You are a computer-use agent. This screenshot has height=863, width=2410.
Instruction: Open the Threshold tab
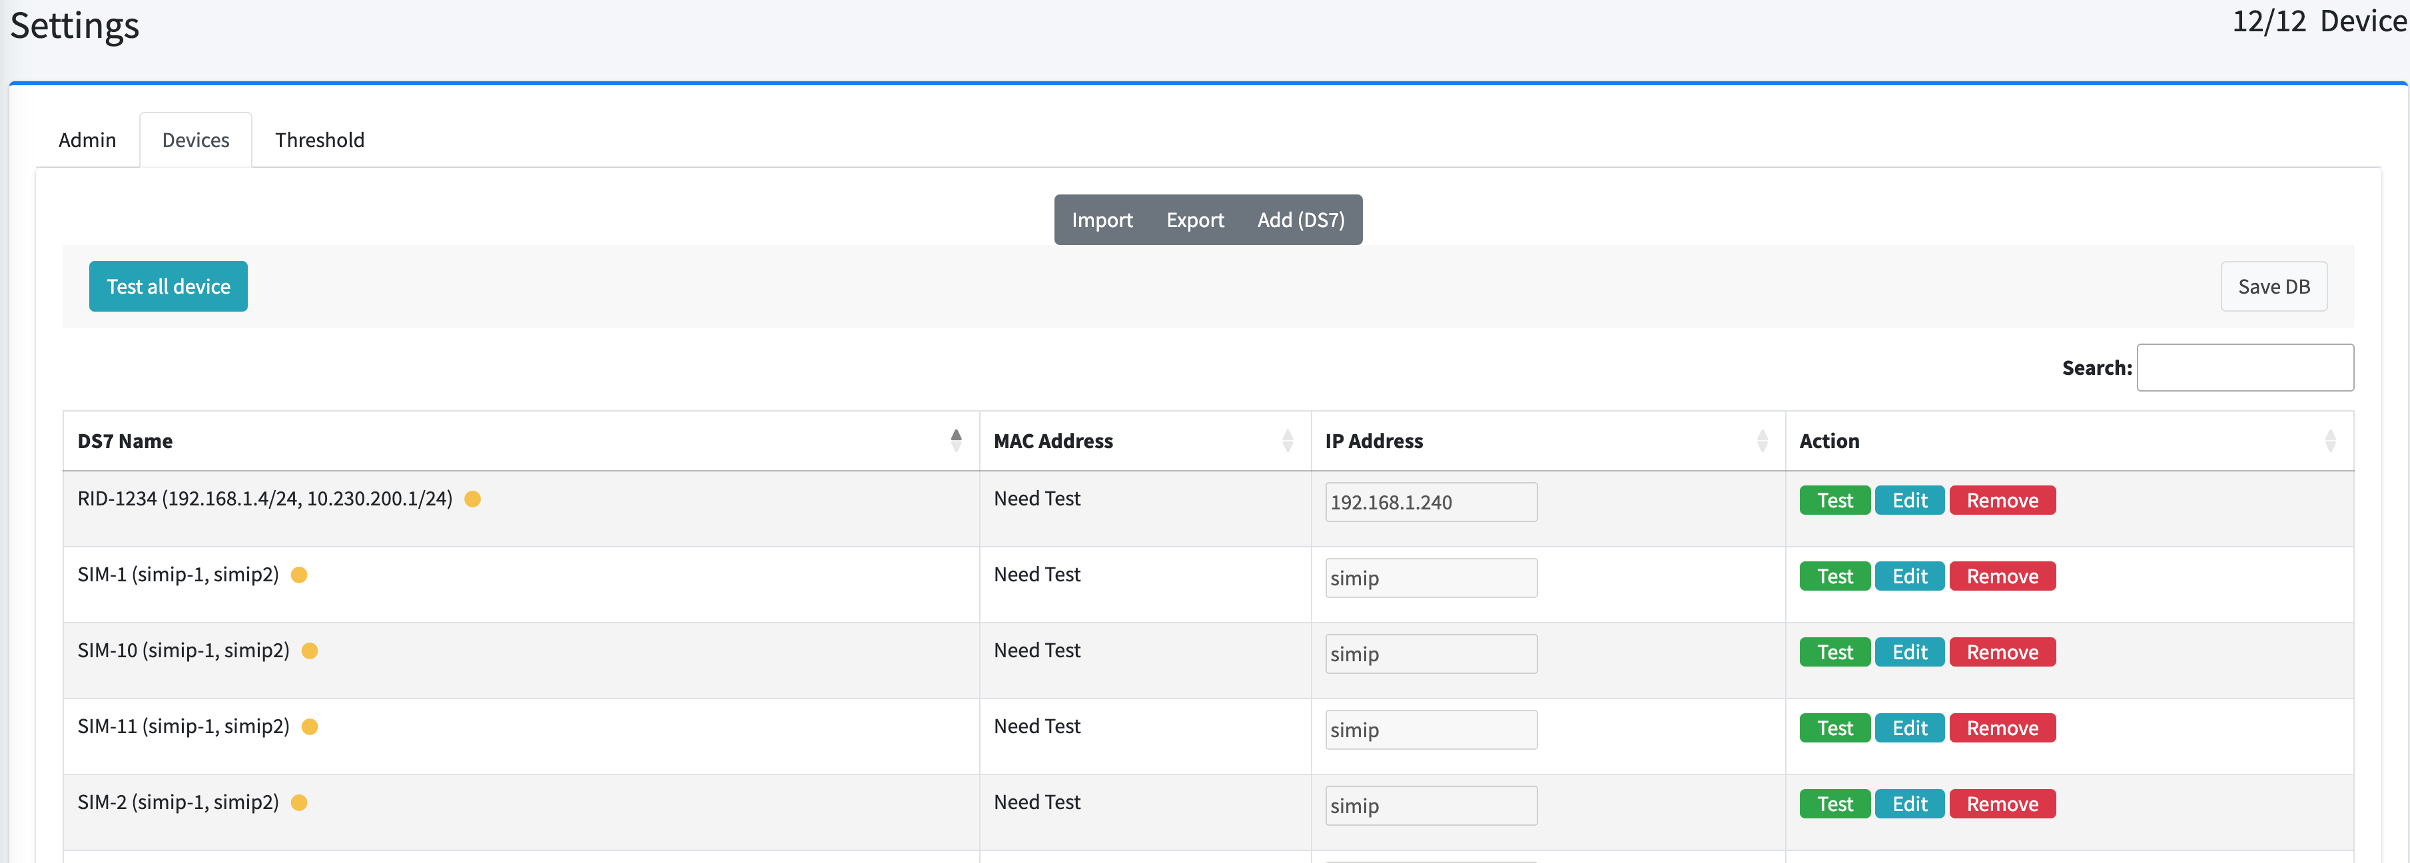(x=319, y=141)
